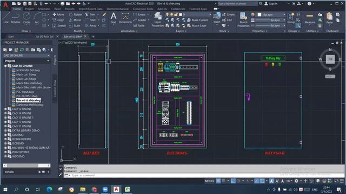Open the Reports ribbon tab

click(70, 9)
